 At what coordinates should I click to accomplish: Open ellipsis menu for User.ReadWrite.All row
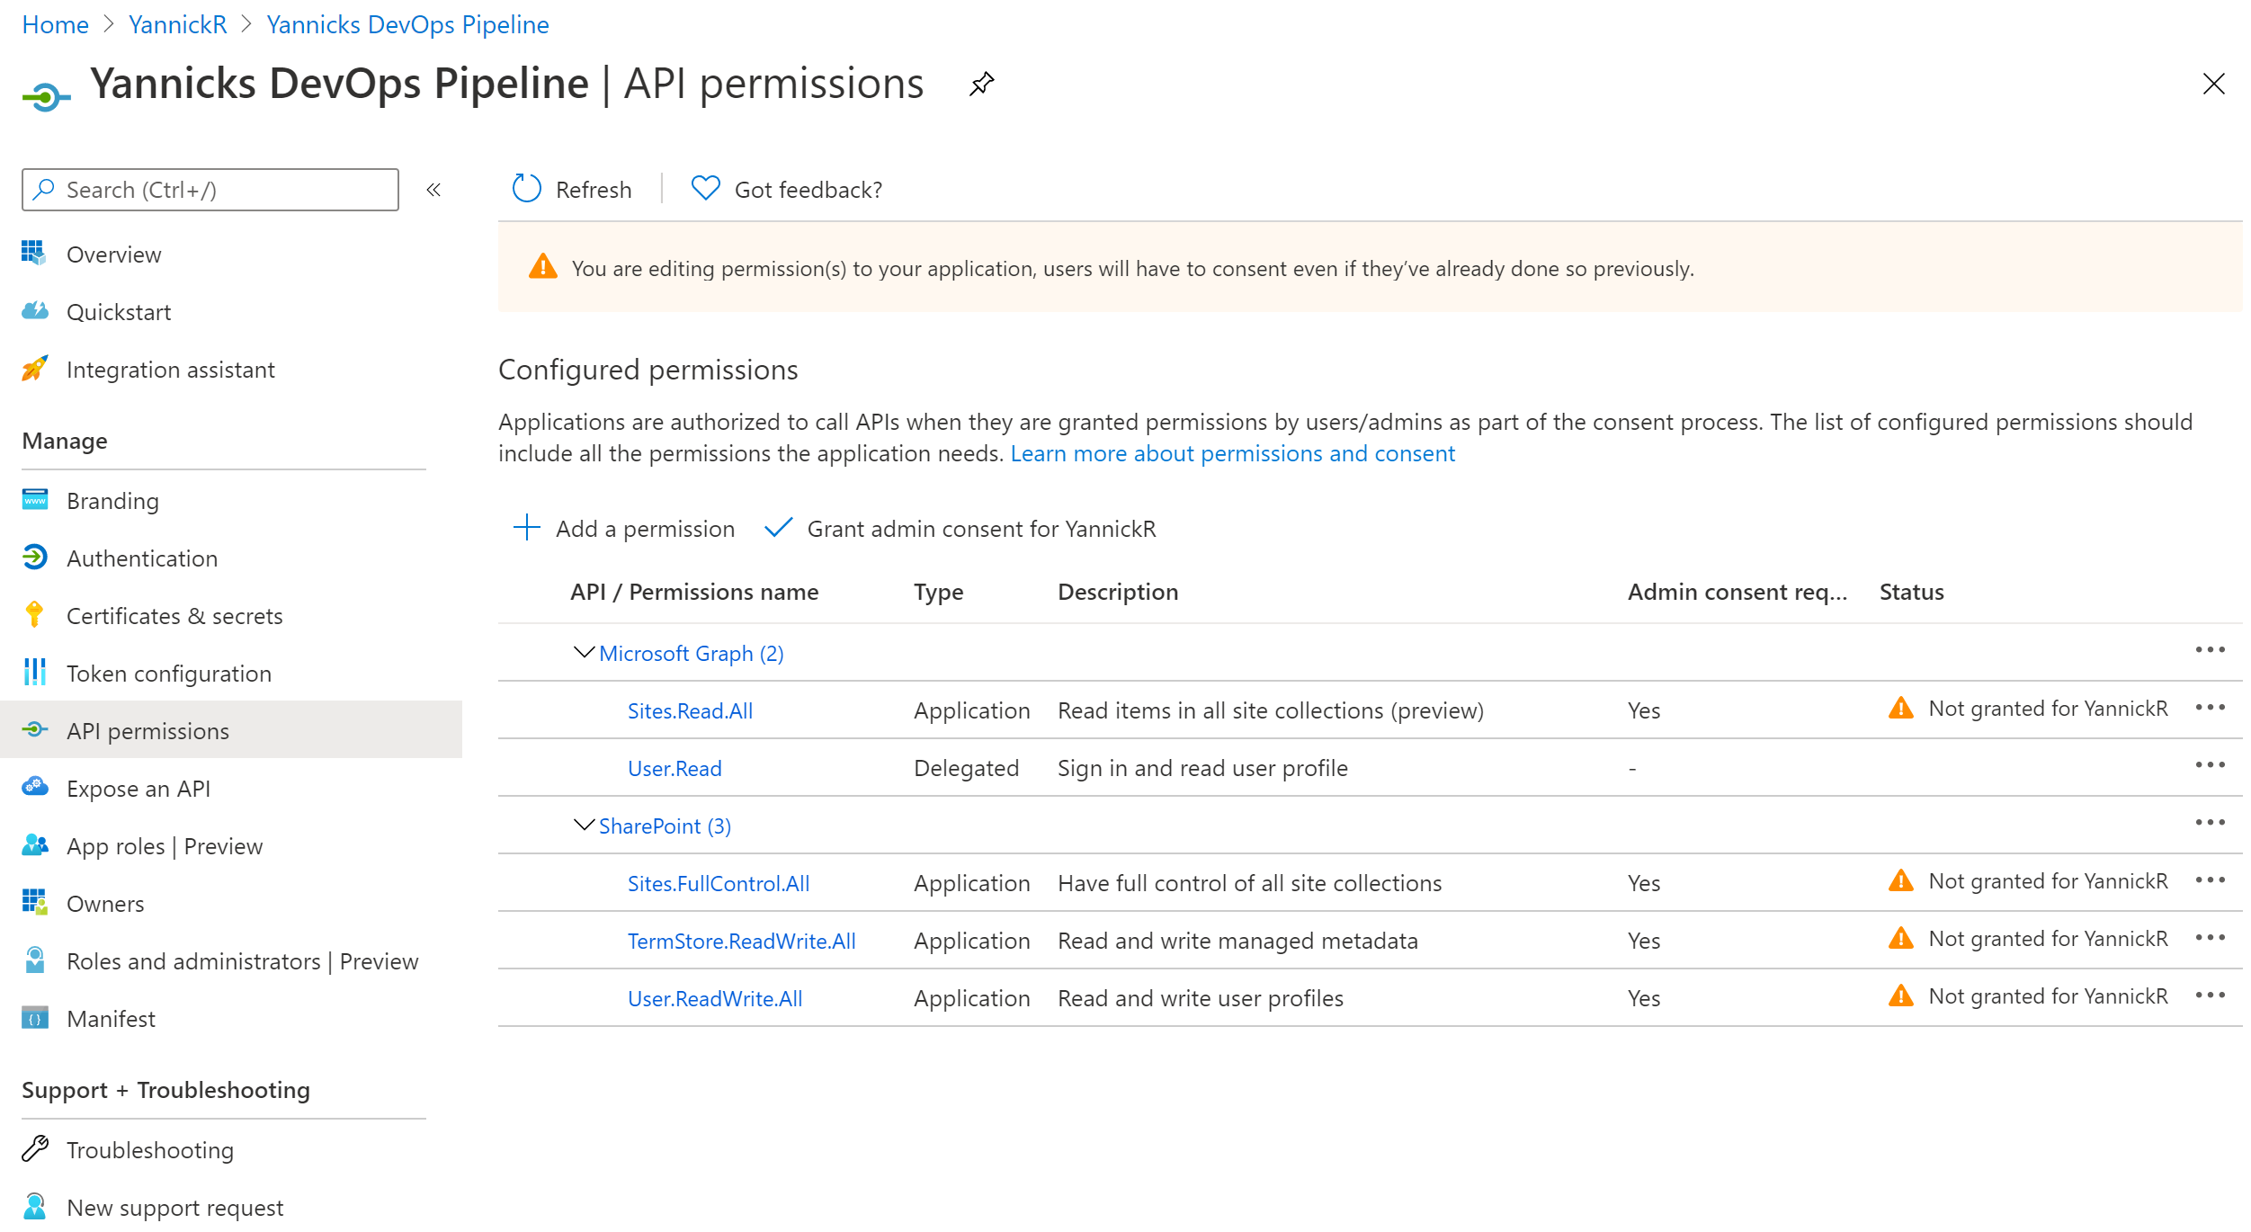click(x=2209, y=995)
